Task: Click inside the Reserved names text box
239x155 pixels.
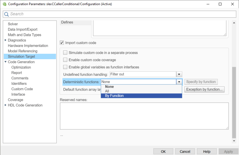Action: [x=144, y=116]
